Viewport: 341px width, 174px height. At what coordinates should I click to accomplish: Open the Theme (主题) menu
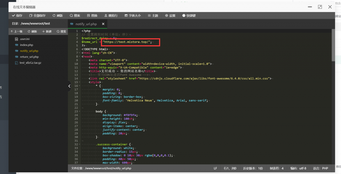[153, 15]
